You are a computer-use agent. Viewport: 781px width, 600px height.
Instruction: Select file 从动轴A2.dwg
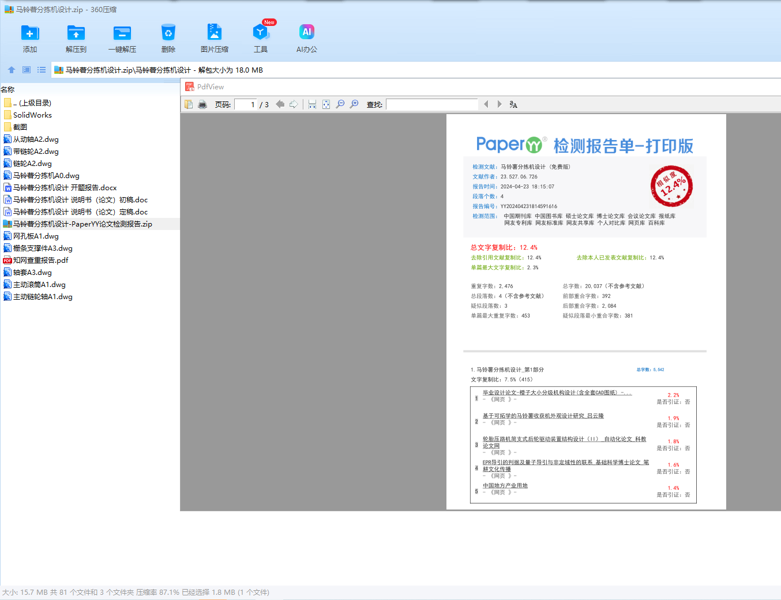(31, 139)
